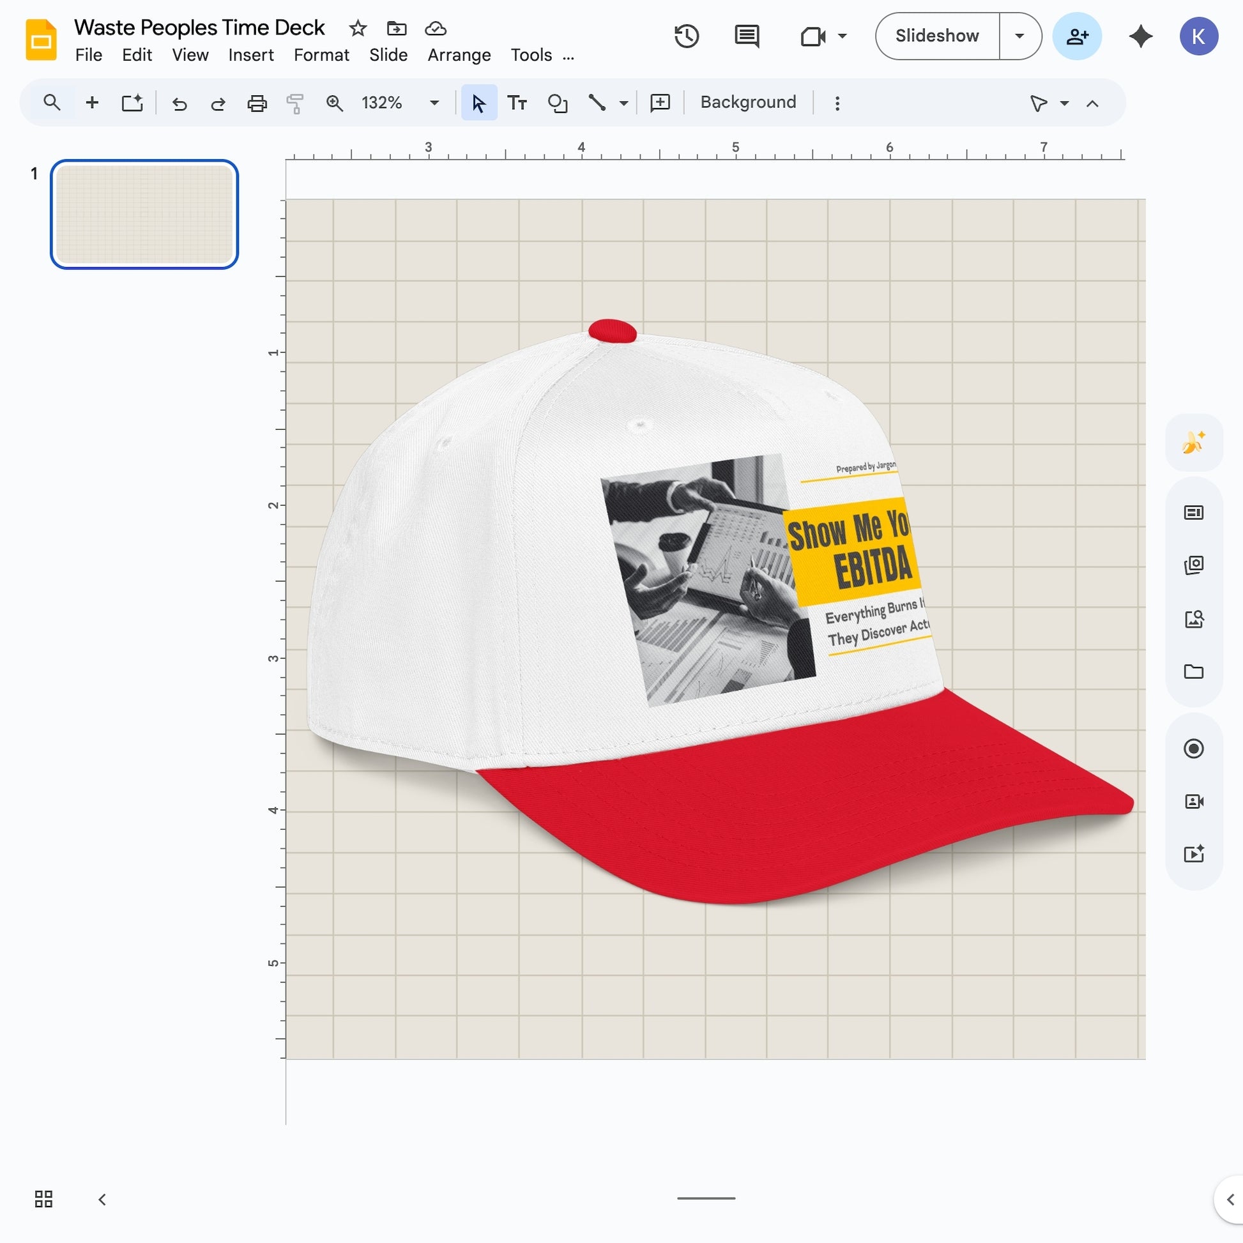Click the Share people icon button
Screen dimensions: 1243x1243
coord(1077,36)
